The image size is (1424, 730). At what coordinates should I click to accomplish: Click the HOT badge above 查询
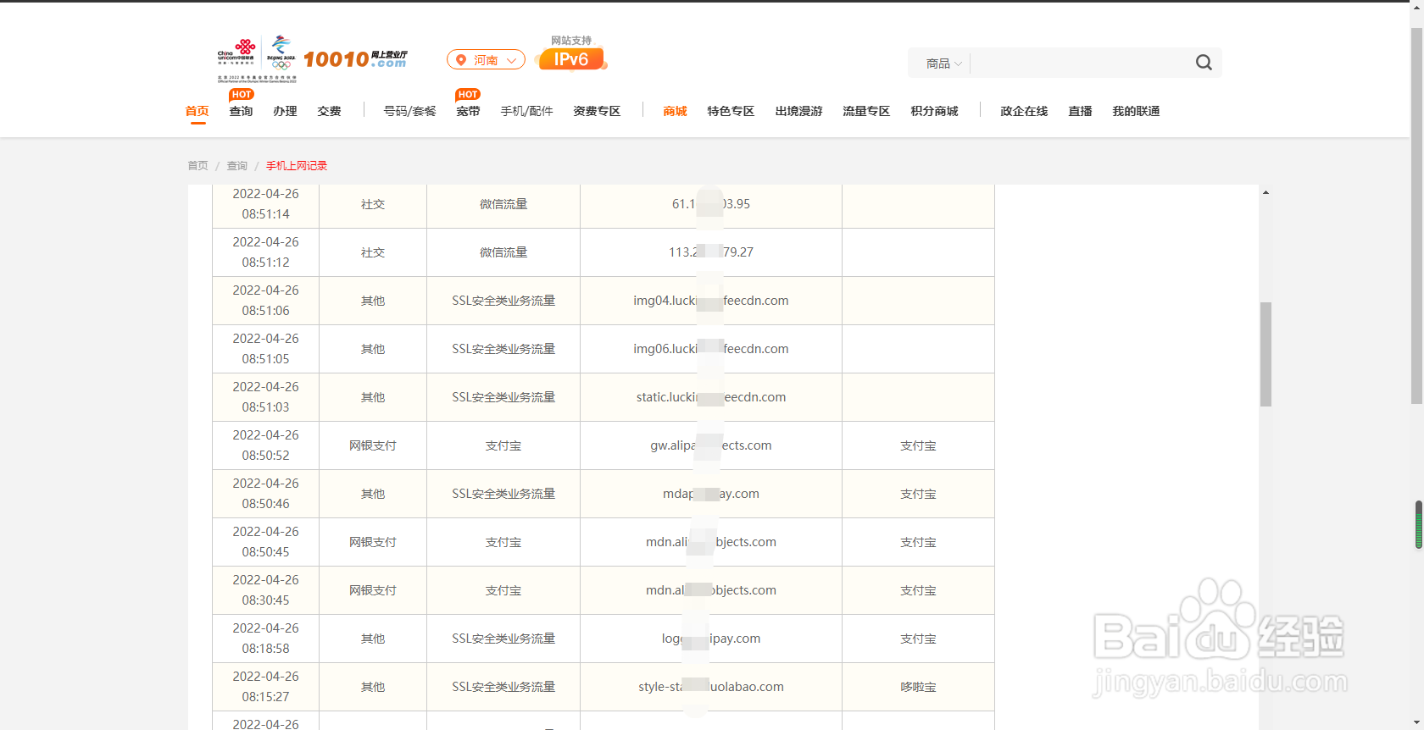coord(242,95)
